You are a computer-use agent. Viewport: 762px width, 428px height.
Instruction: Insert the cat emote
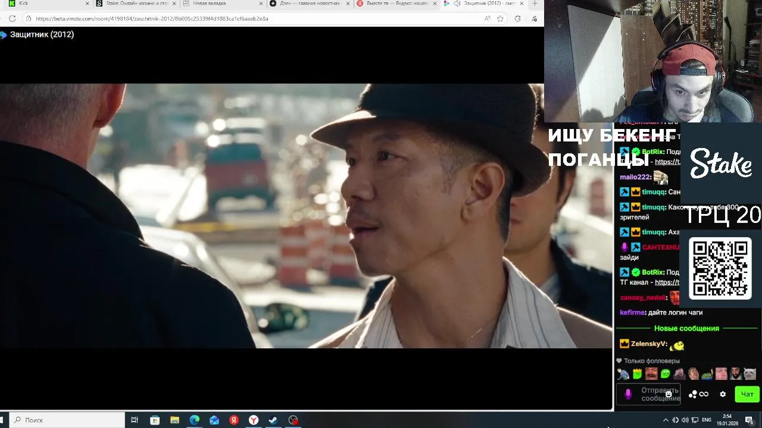click(x=623, y=374)
